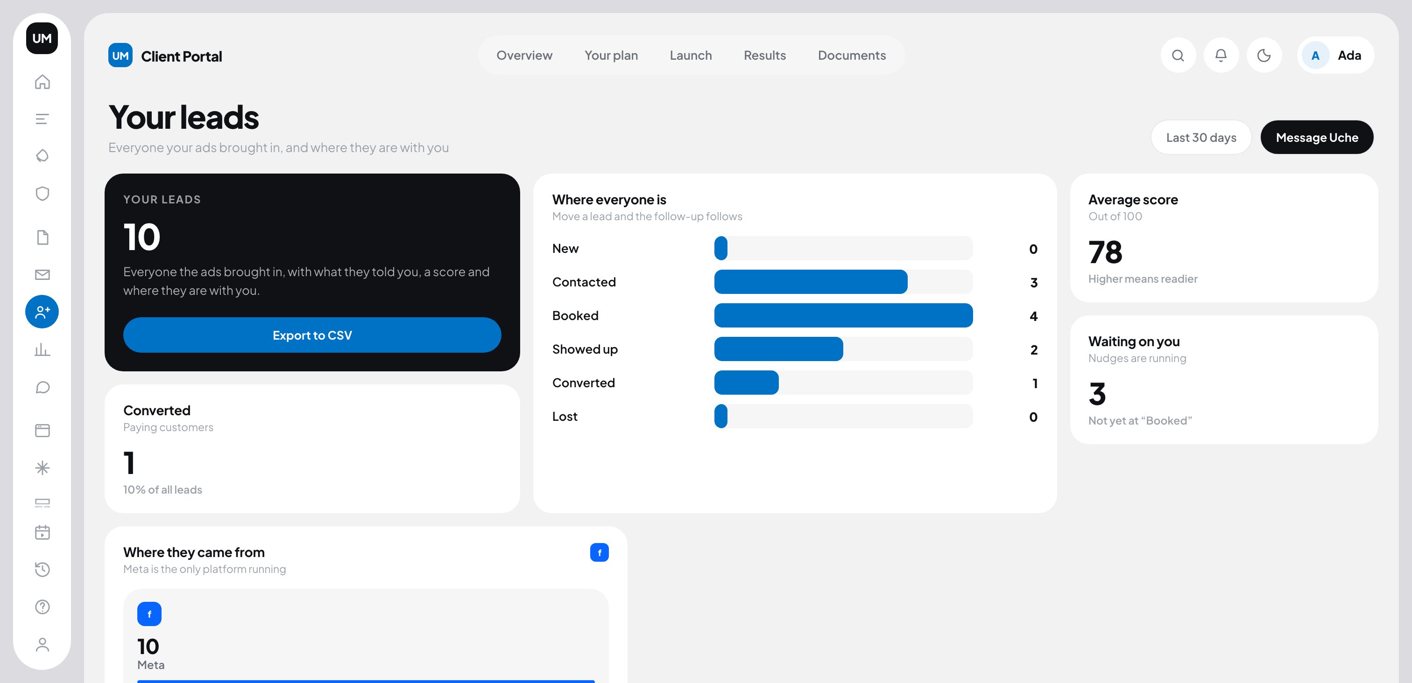Go to the Your plan tab

[611, 56]
